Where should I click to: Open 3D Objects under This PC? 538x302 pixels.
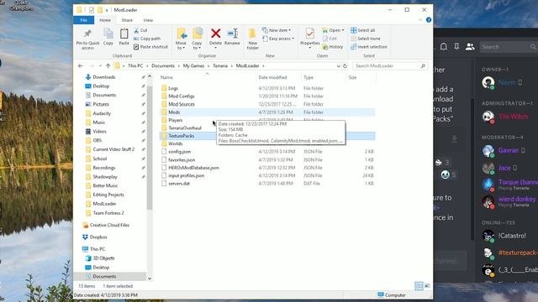[103, 258]
